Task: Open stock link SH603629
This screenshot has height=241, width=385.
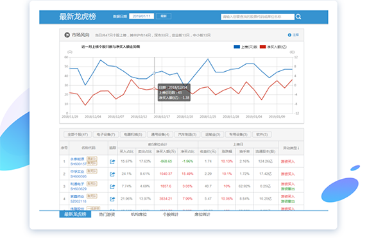Action: point(78,189)
